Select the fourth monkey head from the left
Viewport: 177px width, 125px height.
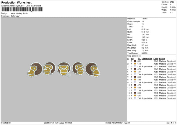tap(78, 69)
